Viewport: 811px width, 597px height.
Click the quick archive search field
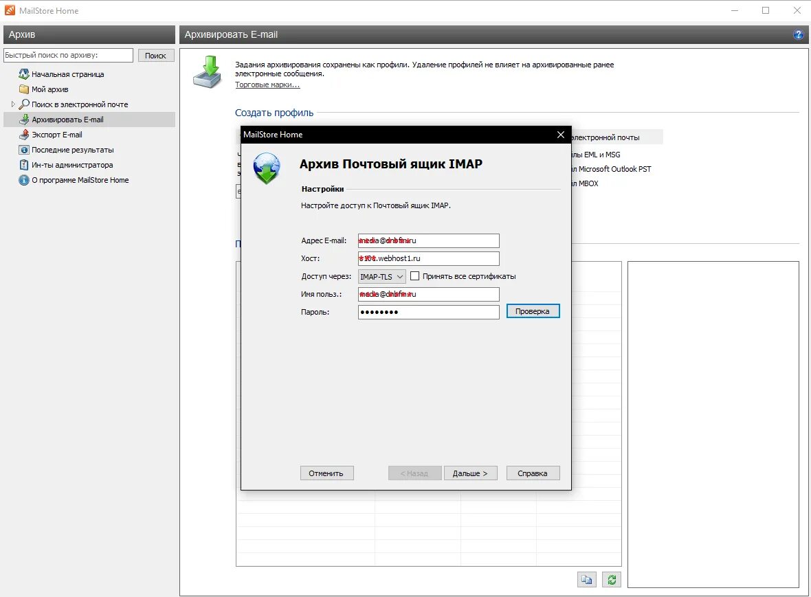coord(68,56)
